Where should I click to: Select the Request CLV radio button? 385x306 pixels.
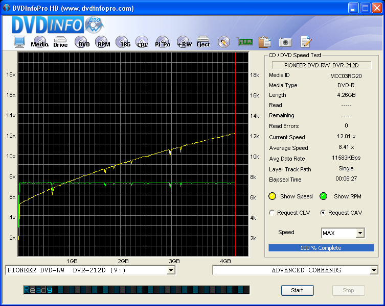point(272,213)
